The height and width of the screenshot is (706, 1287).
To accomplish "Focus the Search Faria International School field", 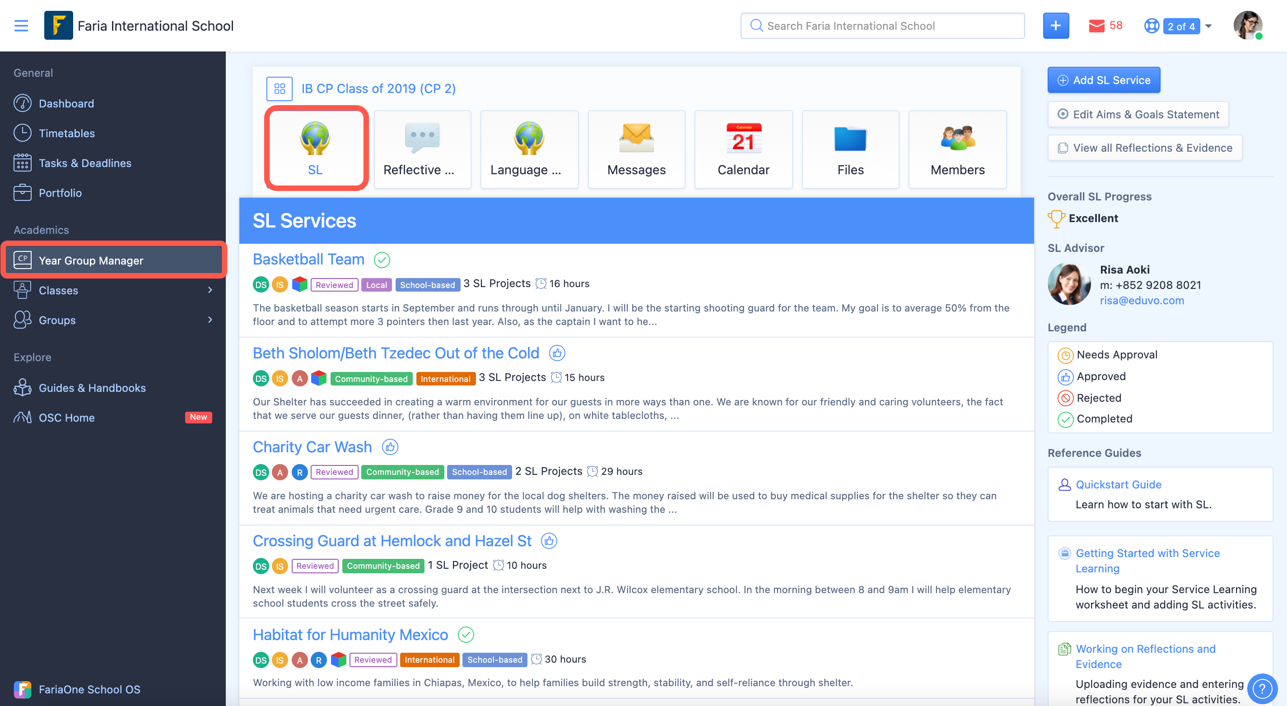I will [882, 26].
